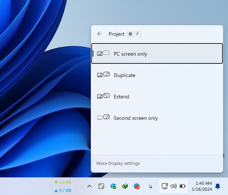
Task: Expand hidden system tray icons chevron
Action: 89,186
